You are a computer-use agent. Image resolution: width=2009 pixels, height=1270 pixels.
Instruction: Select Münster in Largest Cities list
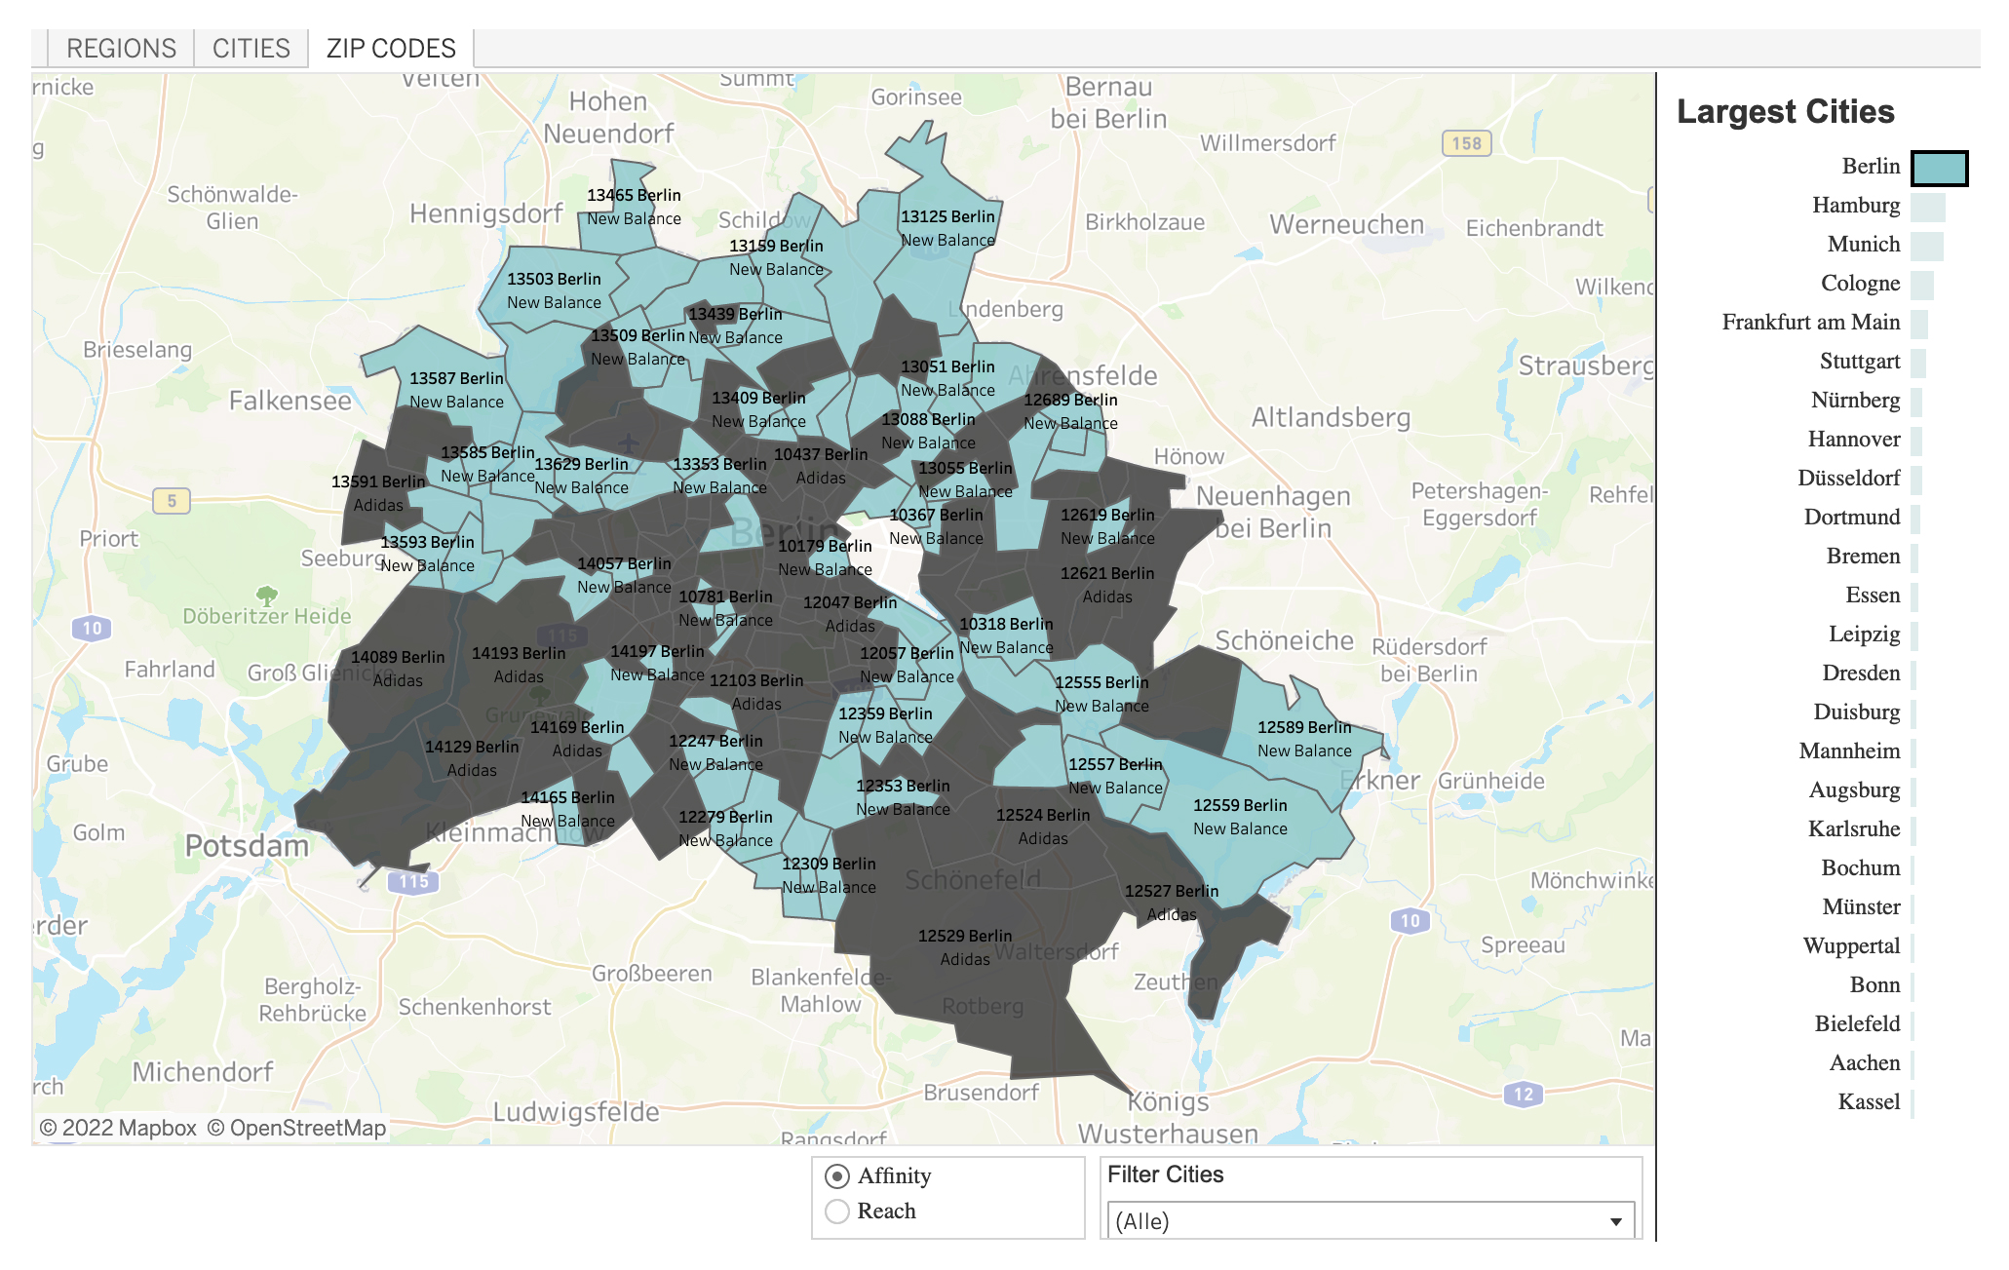coord(1861,907)
